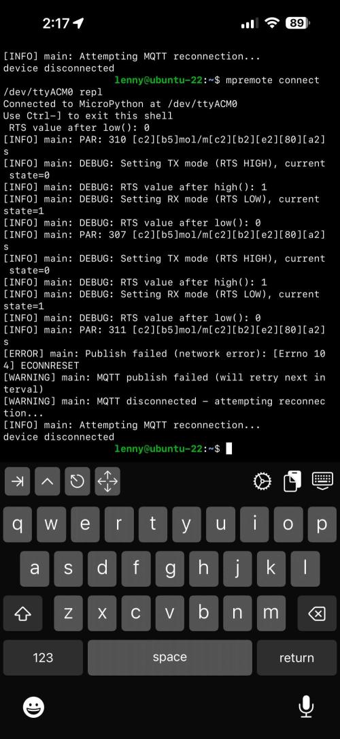Tap the space bar
Image resolution: width=340 pixels, height=739 pixels.
pos(170,657)
